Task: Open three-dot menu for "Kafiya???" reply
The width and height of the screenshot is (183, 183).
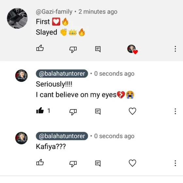Action: tap(175, 163)
